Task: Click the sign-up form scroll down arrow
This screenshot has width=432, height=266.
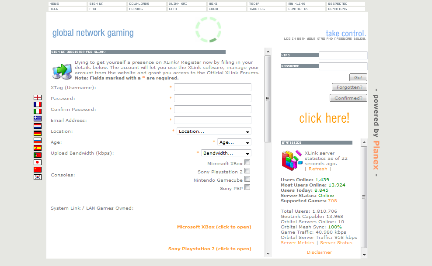Action: pos(268,254)
